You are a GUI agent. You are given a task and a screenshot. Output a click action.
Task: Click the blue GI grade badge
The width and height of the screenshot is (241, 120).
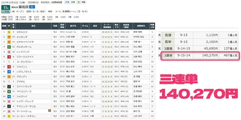pyautogui.click(x=32, y=7)
